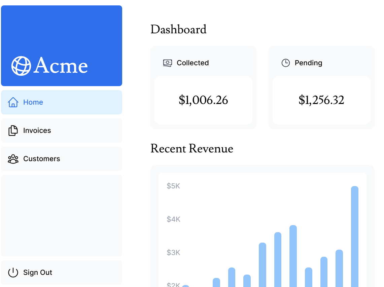The height and width of the screenshot is (287, 384).
Task: Open the Invoices navigation link
Action: point(37,131)
